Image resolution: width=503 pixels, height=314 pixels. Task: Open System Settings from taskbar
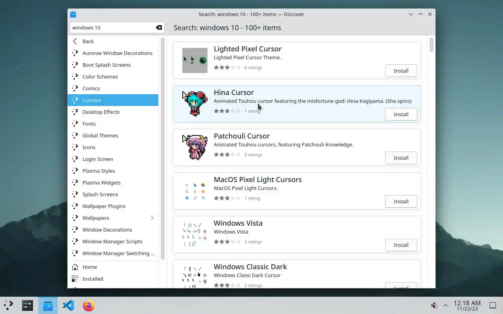click(x=28, y=305)
